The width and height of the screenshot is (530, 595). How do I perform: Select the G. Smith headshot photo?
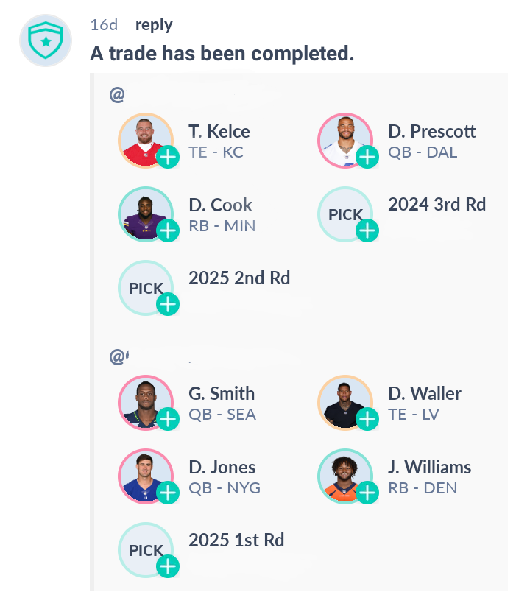tap(146, 403)
